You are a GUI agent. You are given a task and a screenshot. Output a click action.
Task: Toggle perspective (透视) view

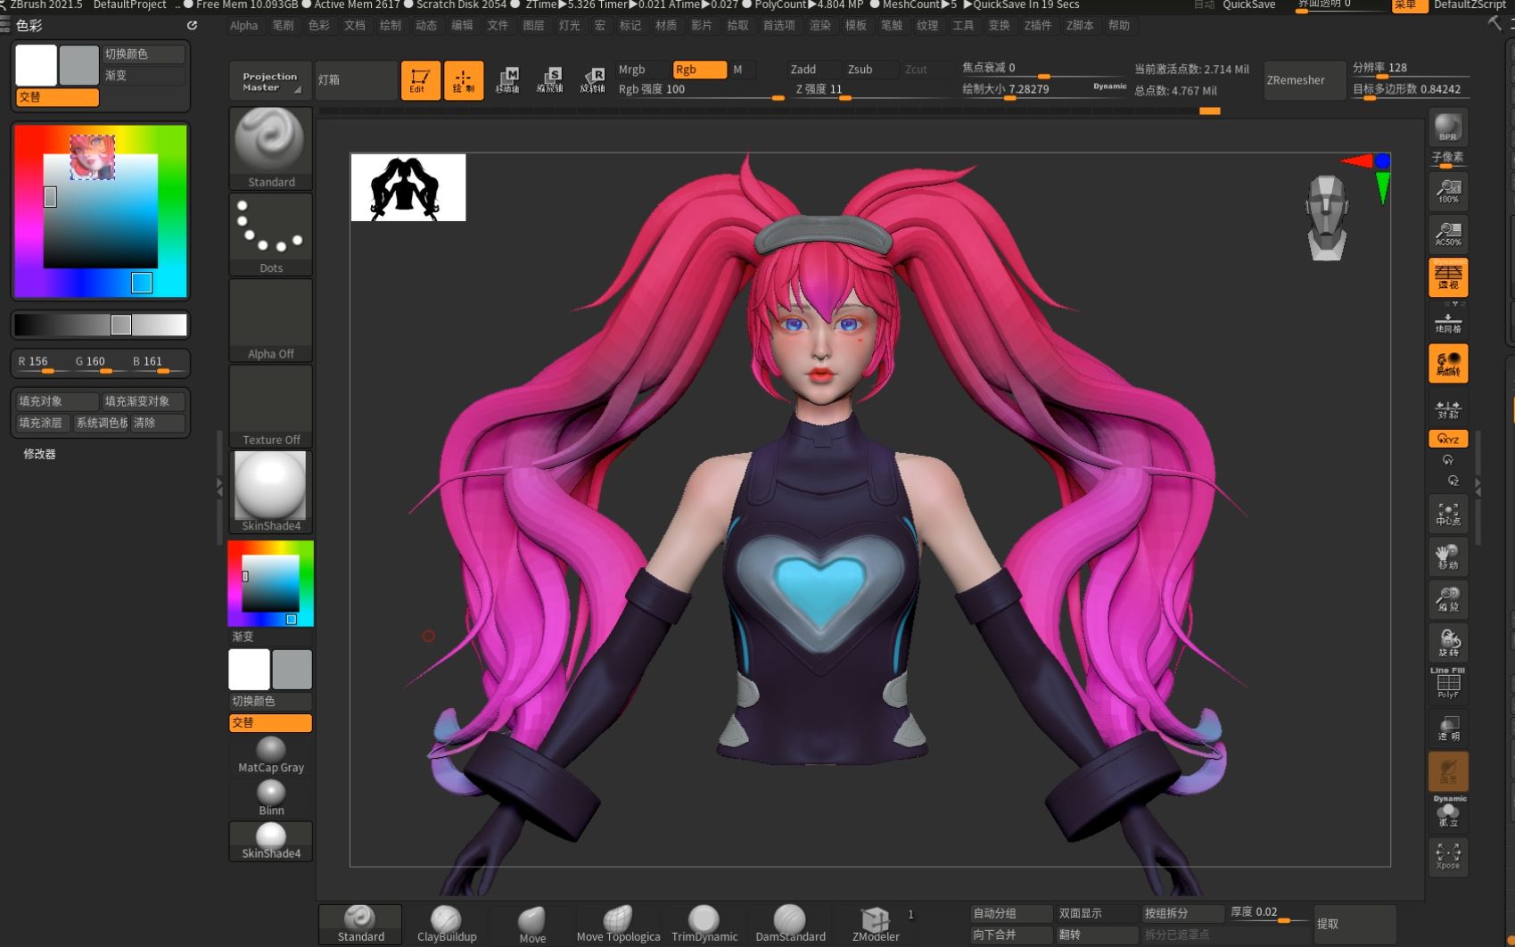1448,277
